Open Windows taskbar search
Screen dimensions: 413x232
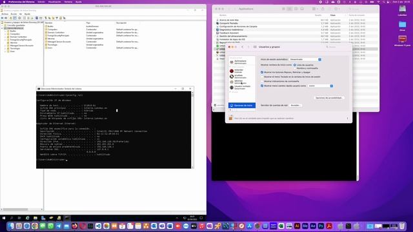(12, 218)
